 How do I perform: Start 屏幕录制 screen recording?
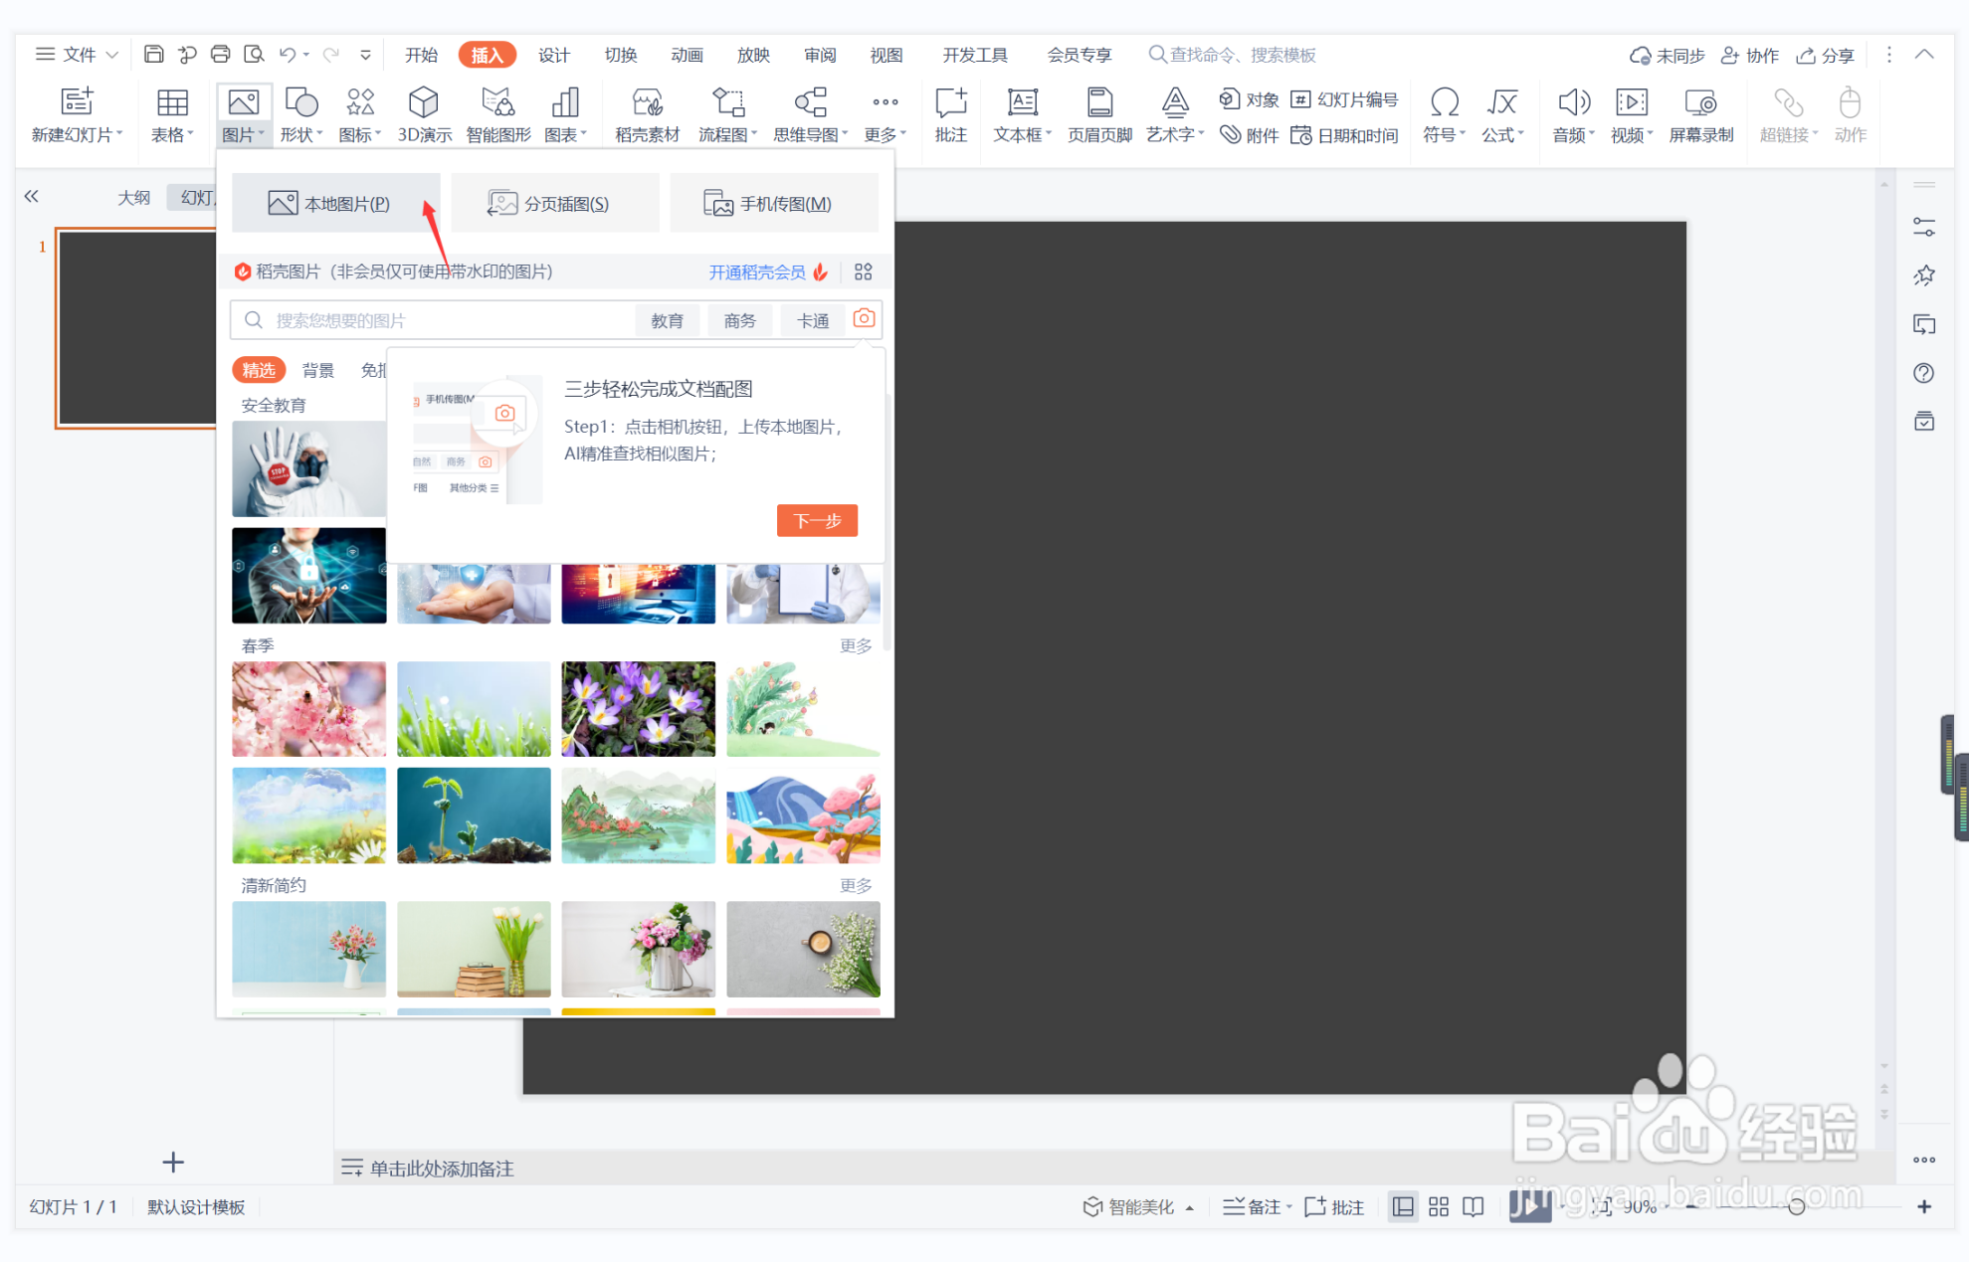click(1700, 112)
